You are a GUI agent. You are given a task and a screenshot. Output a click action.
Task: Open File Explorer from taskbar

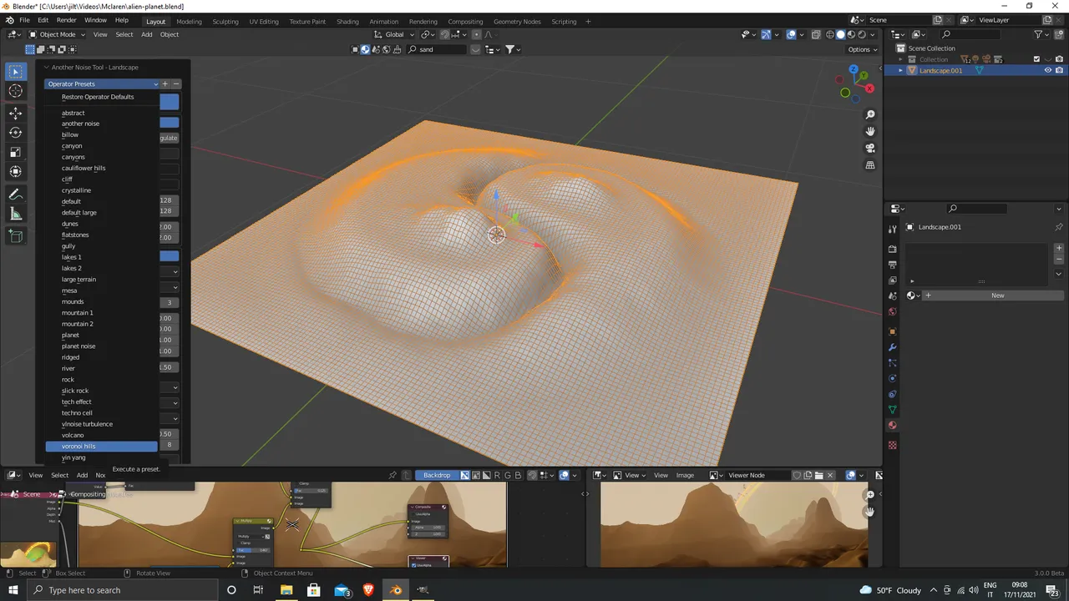click(286, 590)
